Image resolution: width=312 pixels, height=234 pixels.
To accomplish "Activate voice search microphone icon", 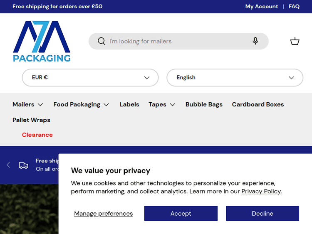I will pos(255,41).
